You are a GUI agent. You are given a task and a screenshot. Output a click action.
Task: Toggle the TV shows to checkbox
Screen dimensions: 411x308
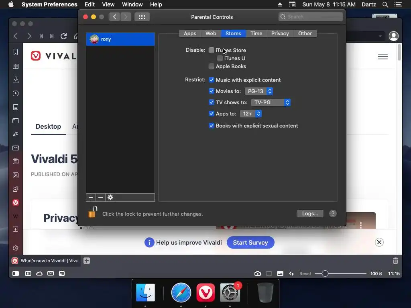[211, 102]
